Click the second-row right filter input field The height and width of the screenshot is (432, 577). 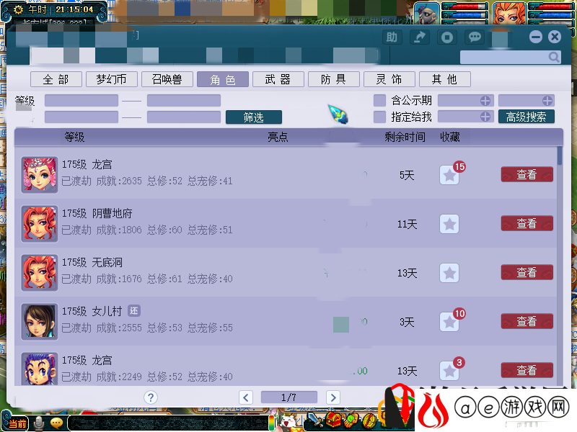(184, 117)
